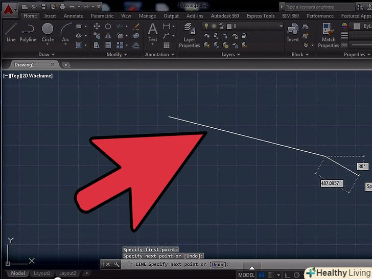Click the Stretch tool icon
This screenshot has width=372, height=279.
click(97, 45)
